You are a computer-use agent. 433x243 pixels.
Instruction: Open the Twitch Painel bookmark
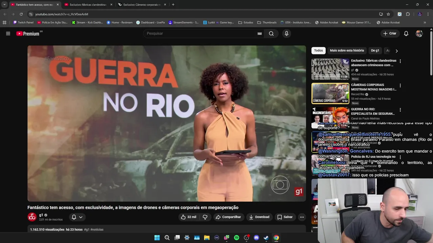click(x=23, y=23)
